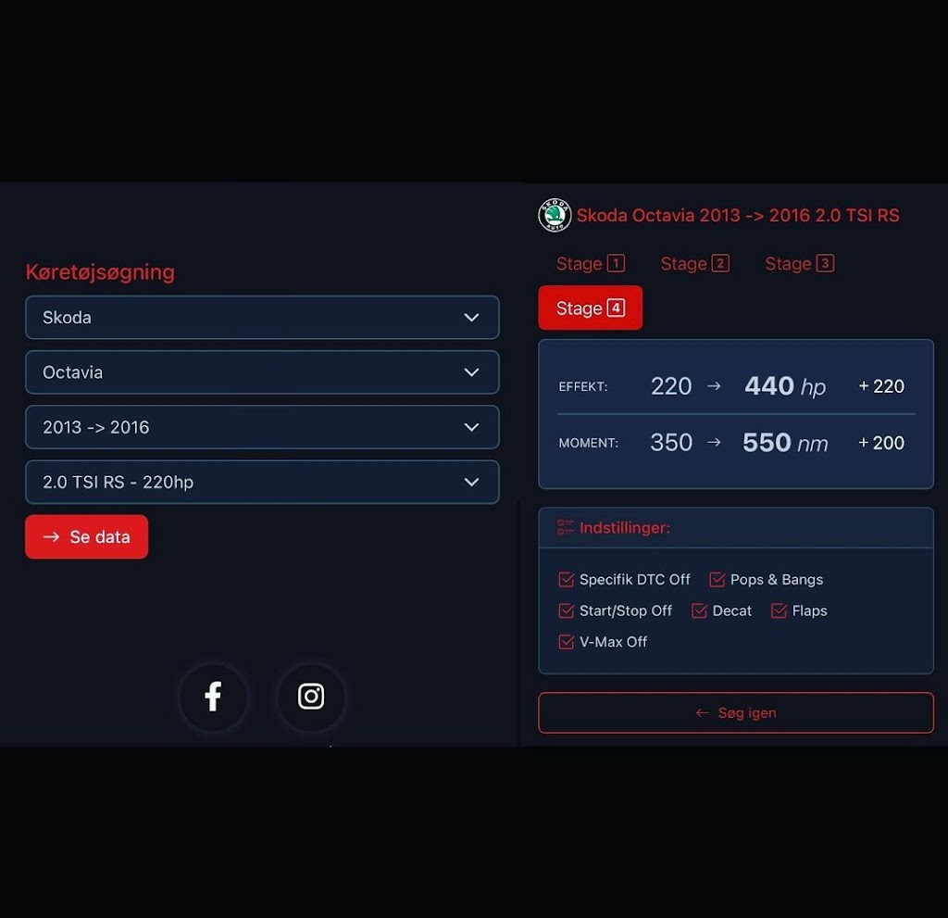948x918 pixels.
Task: Toggle the Pops & Bangs checkbox
Action: pos(717,580)
